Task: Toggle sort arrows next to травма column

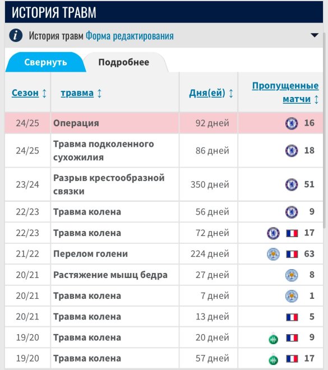Action: click(x=99, y=93)
